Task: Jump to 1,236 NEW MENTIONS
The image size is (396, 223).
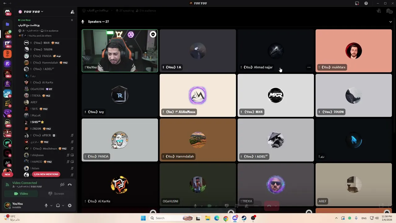Action: [46, 174]
